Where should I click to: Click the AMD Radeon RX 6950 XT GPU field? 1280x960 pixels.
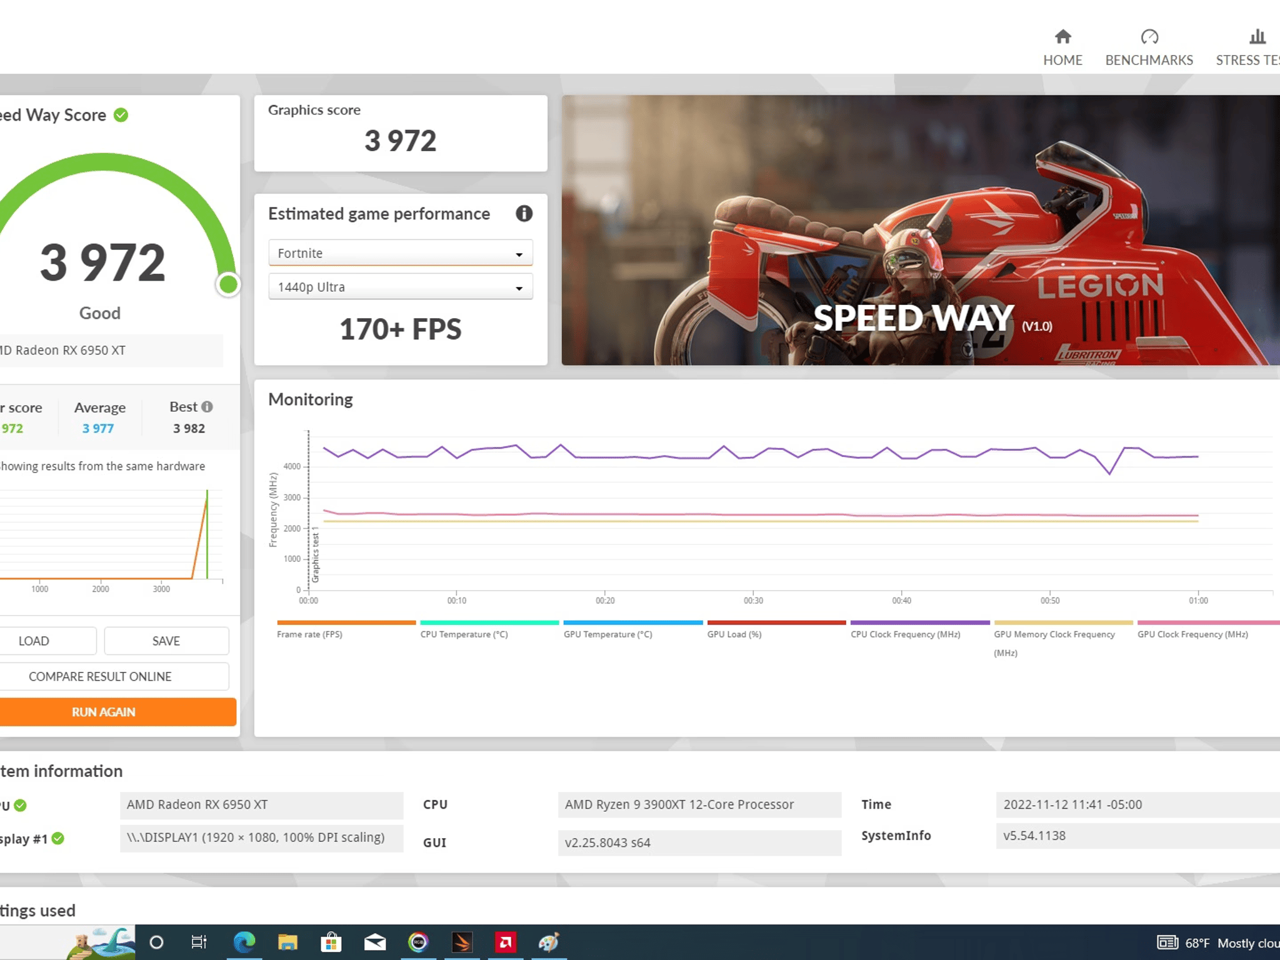(x=261, y=805)
